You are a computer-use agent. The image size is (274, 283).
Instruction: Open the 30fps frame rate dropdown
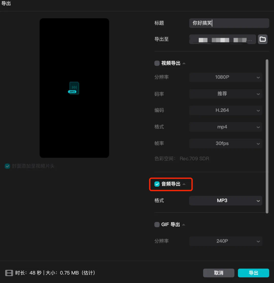(226, 143)
